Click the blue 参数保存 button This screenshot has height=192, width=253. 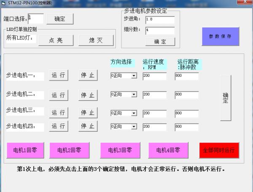[x=220, y=36]
